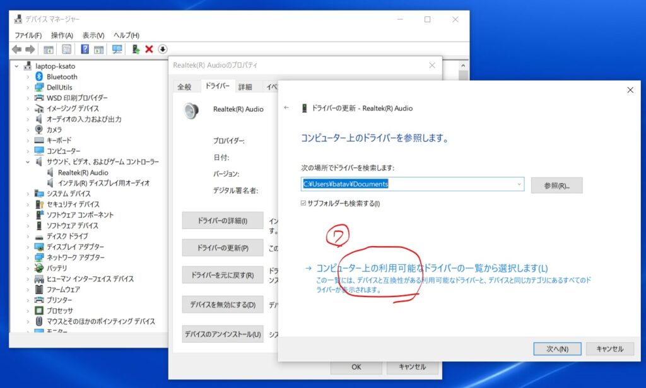Screen dimensions: 646x388
Task: Click the Back arrow in Device Manager toolbar
Action: pos(16,49)
